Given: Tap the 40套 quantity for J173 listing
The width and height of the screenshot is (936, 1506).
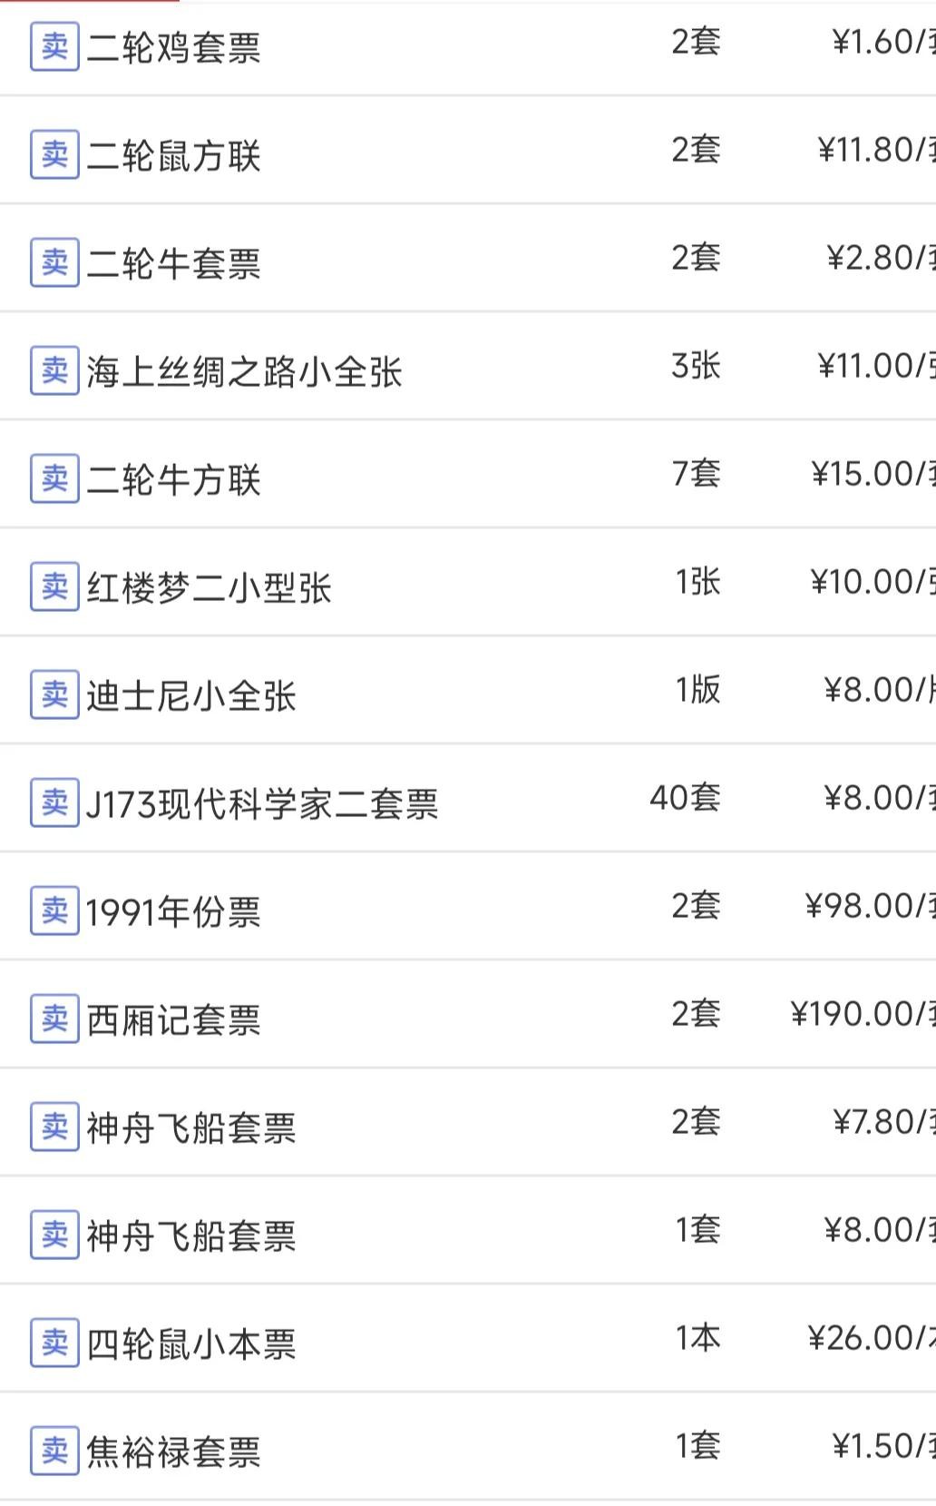Looking at the screenshot, I should click(x=685, y=798).
